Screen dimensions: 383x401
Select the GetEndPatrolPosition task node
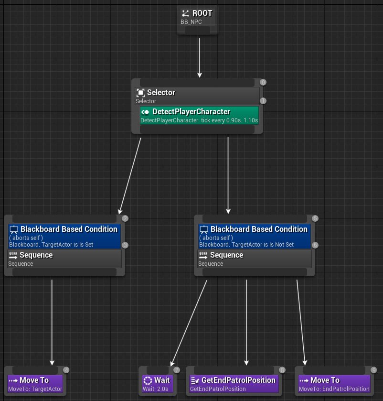point(234,384)
